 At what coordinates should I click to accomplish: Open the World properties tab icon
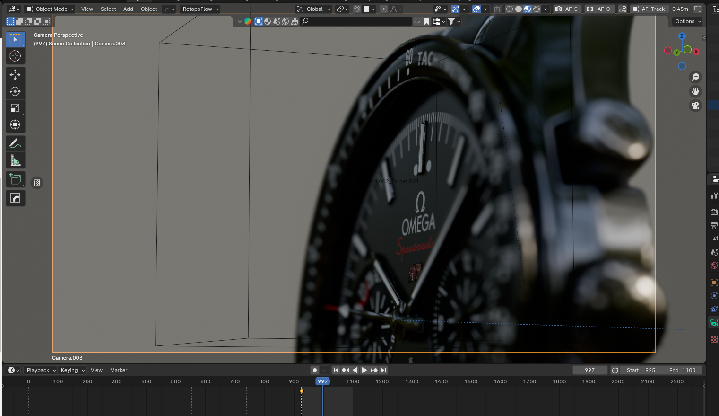point(714,266)
